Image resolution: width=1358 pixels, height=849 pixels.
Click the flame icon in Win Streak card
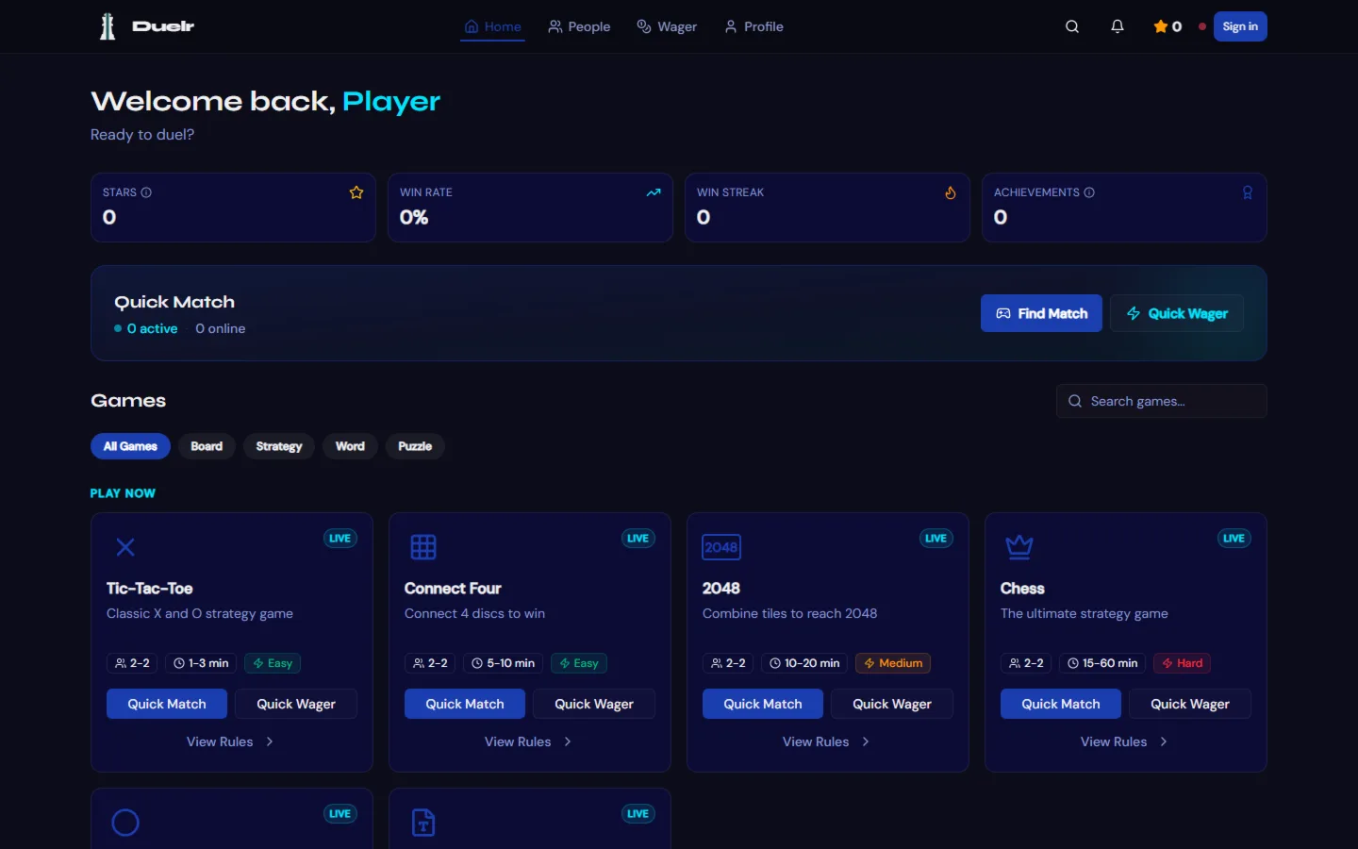(951, 192)
